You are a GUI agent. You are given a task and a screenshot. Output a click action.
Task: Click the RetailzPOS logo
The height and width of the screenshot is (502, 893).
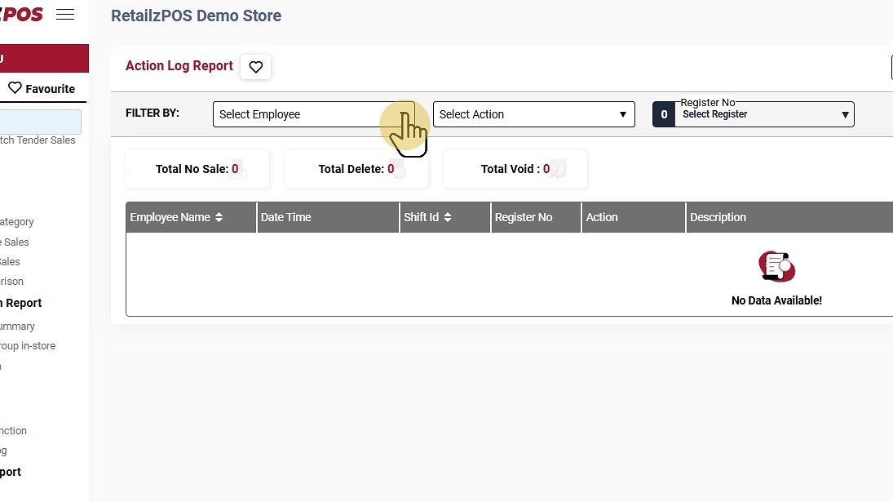point(21,15)
